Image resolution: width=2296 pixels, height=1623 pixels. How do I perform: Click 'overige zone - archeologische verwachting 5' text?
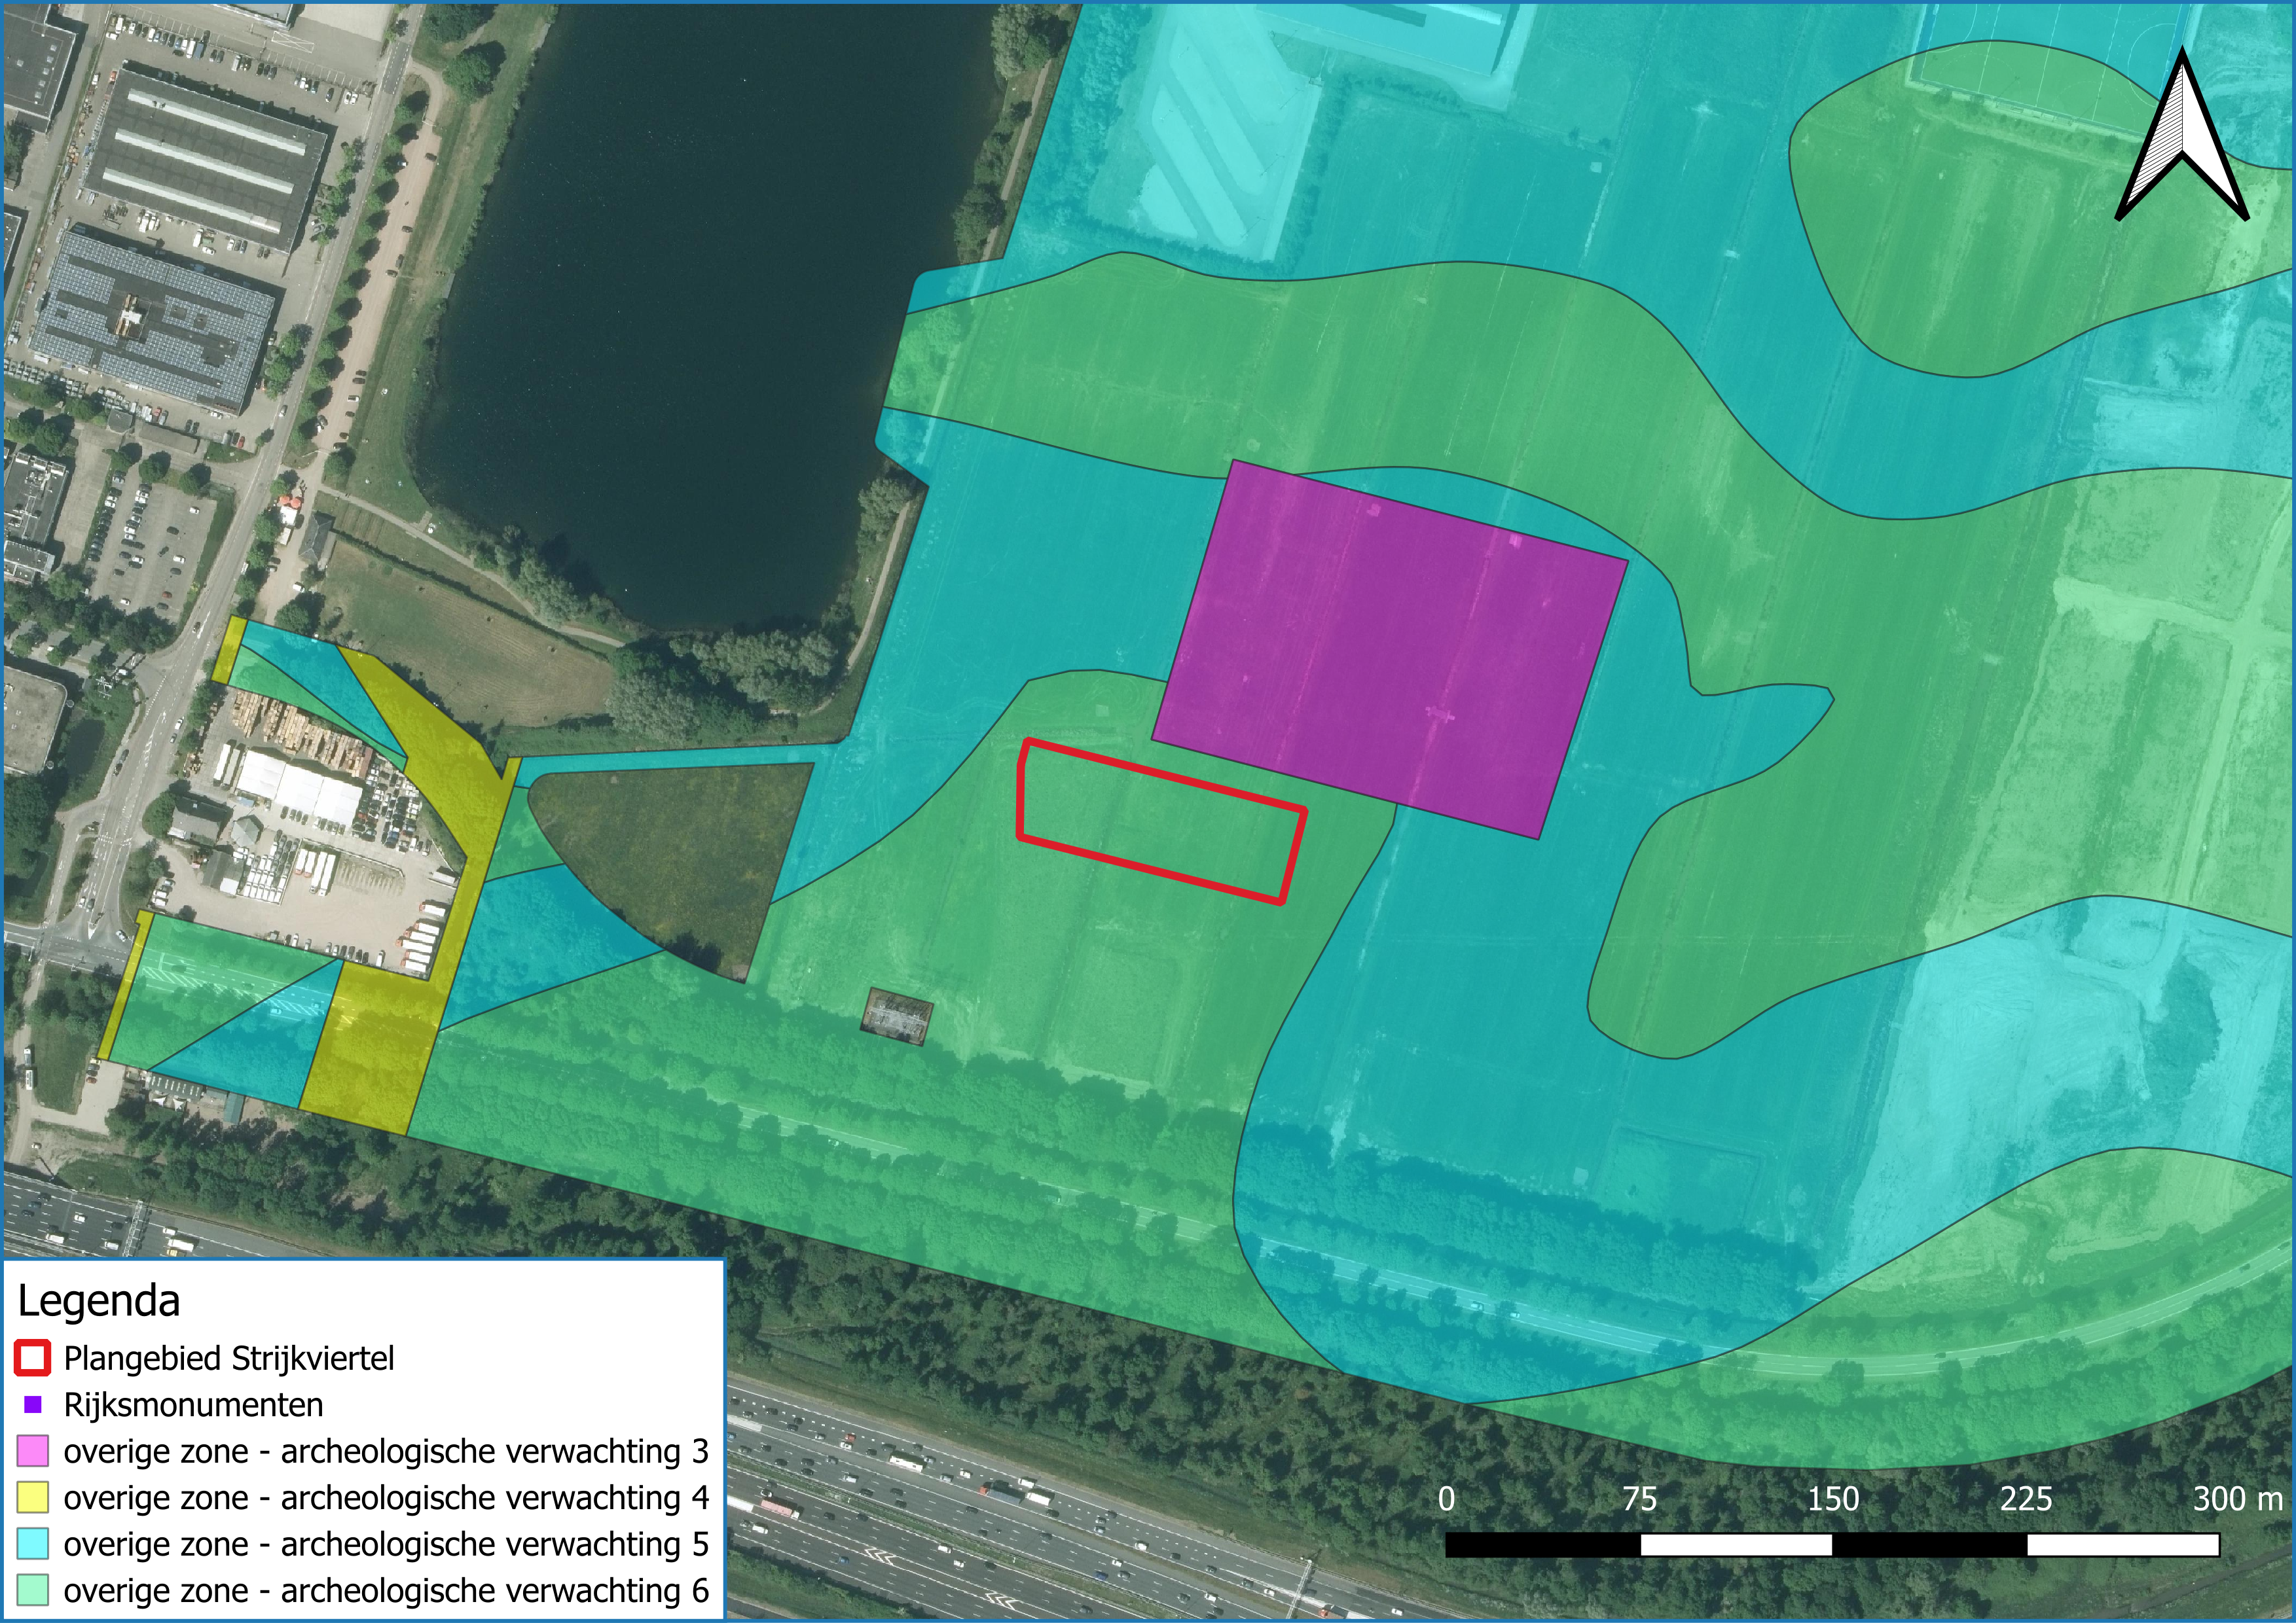click(386, 1544)
